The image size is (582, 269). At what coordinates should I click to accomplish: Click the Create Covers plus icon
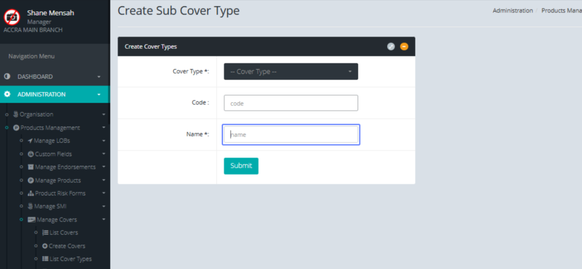45,246
